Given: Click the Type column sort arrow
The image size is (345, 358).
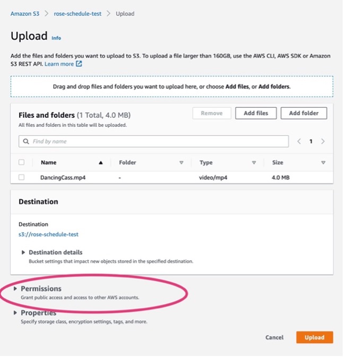Looking at the screenshot, I should (x=254, y=163).
